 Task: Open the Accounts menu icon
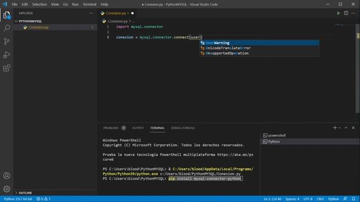pyautogui.click(x=7, y=176)
